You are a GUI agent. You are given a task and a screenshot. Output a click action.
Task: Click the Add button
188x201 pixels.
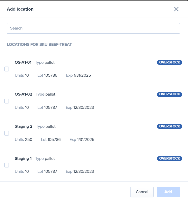click(x=168, y=192)
